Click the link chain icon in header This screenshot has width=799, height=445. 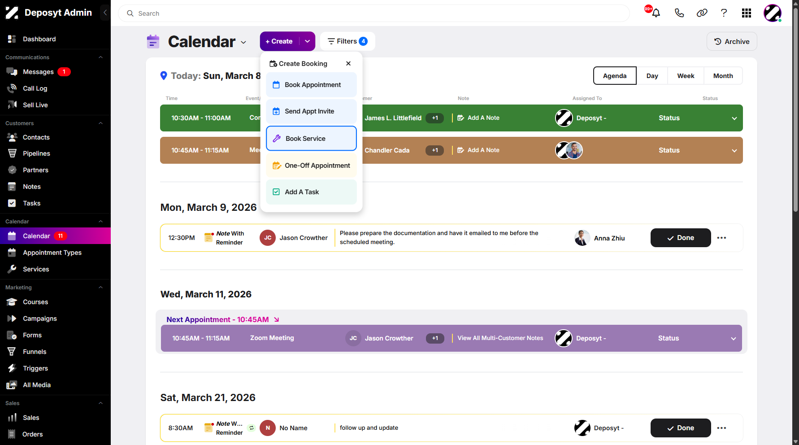click(702, 13)
